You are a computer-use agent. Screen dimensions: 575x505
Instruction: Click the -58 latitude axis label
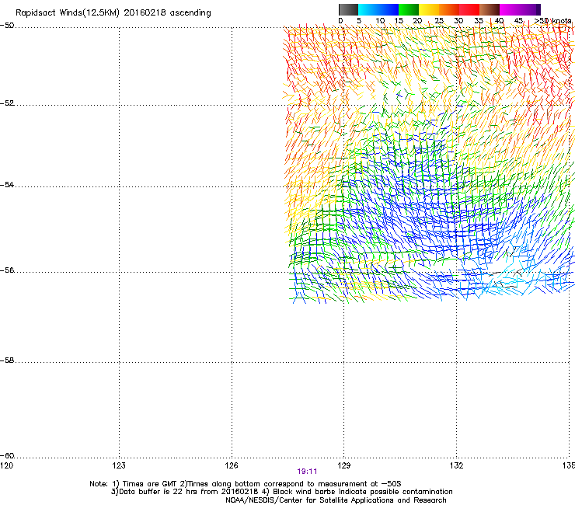(7, 360)
